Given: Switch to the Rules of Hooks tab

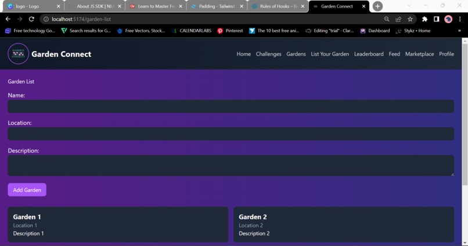Looking at the screenshot, I should click(x=278, y=6).
